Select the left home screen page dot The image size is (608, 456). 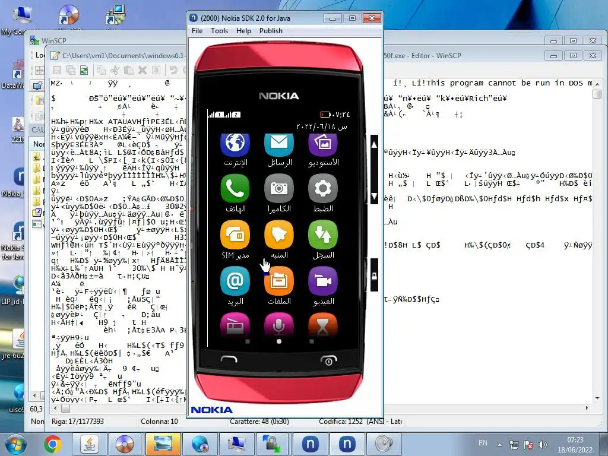click(x=248, y=341)
